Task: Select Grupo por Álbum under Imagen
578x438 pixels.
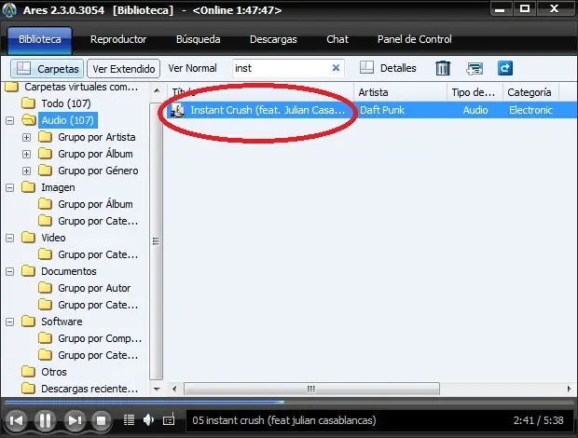Action: (x=95, y=204)
